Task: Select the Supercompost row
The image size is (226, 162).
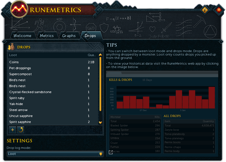Action: point(53,74)
